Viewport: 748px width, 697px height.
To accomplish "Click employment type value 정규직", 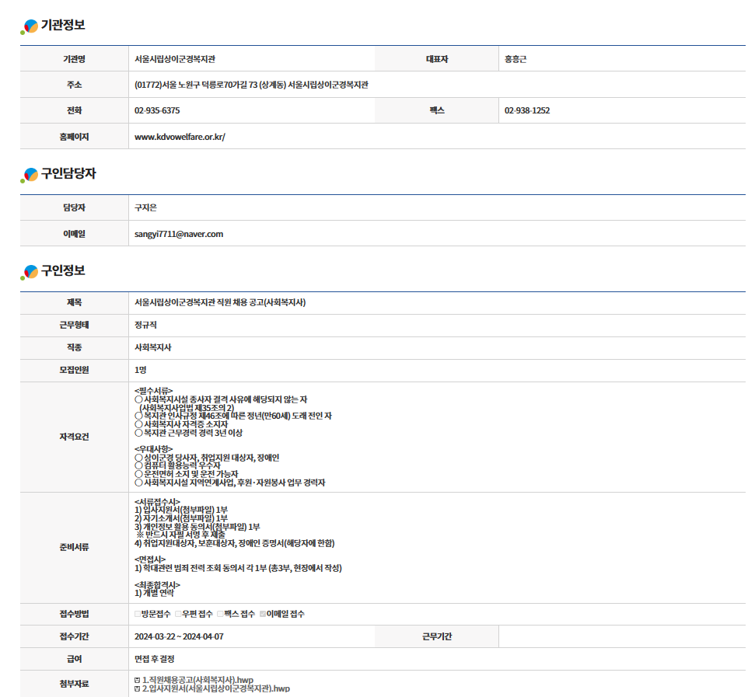I will pyautogui.click(x=145, y=325).
